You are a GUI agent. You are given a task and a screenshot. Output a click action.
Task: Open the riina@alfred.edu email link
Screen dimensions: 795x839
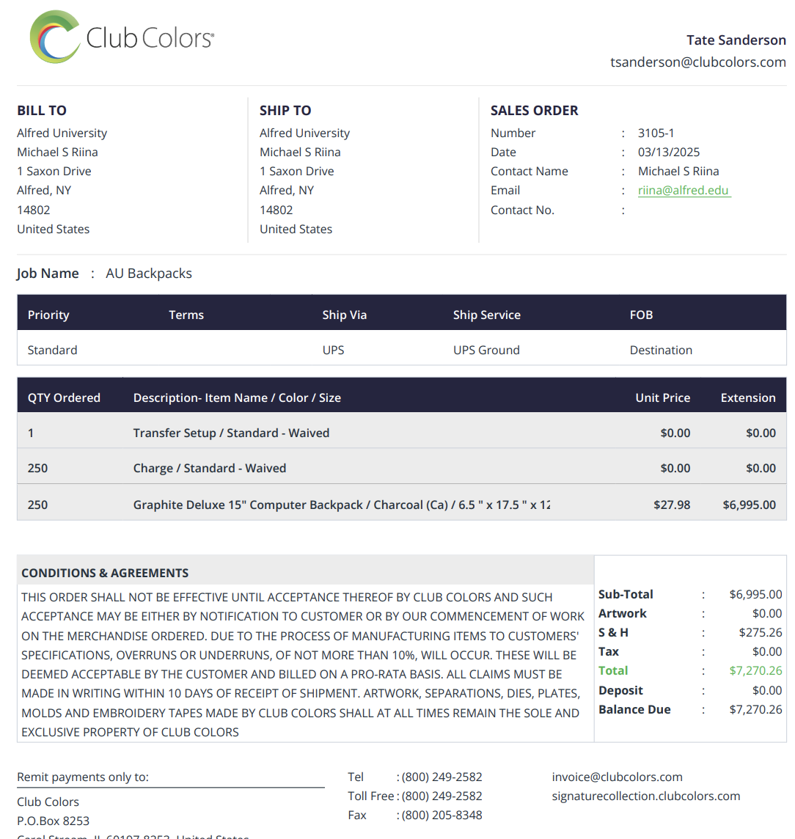(684, 191)
